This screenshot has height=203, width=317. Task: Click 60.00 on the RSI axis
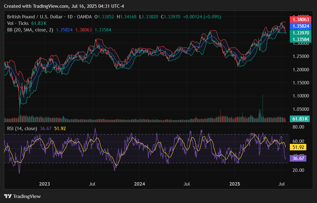click(298, 141)
